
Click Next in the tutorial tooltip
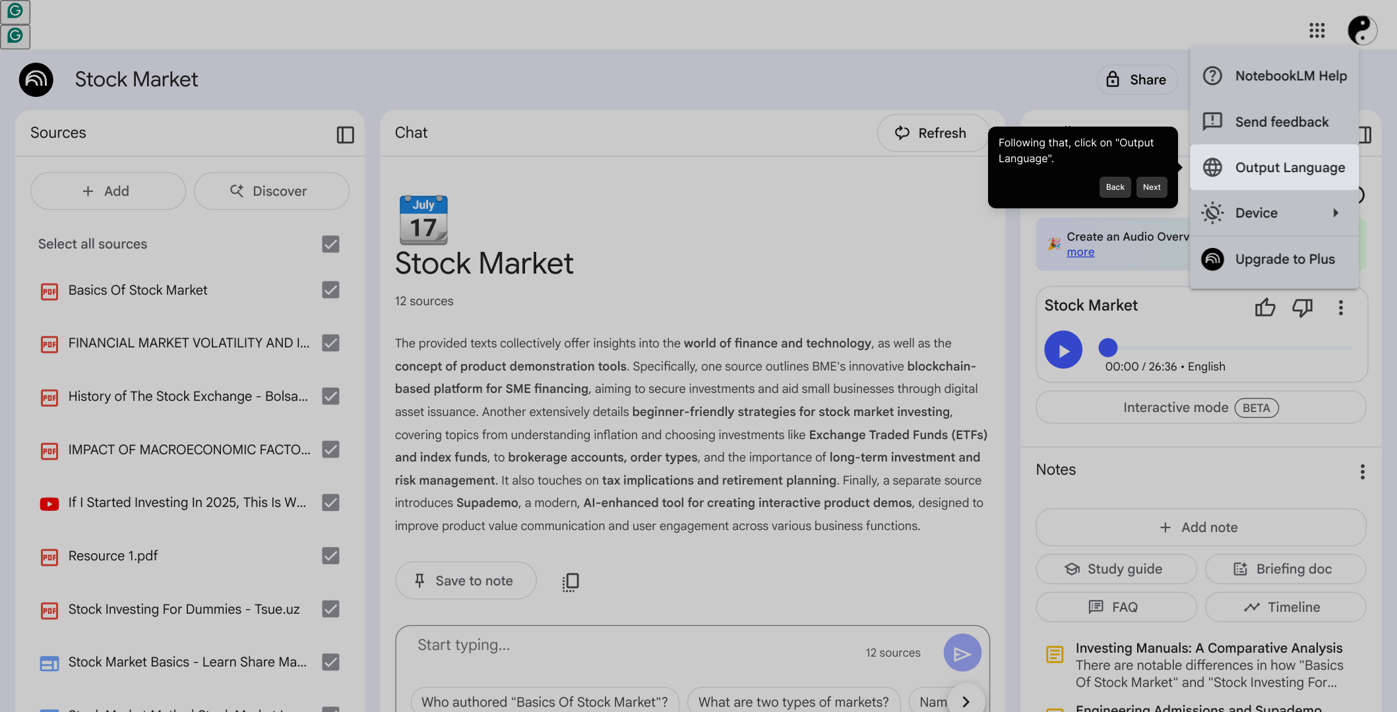[1152, 187]
